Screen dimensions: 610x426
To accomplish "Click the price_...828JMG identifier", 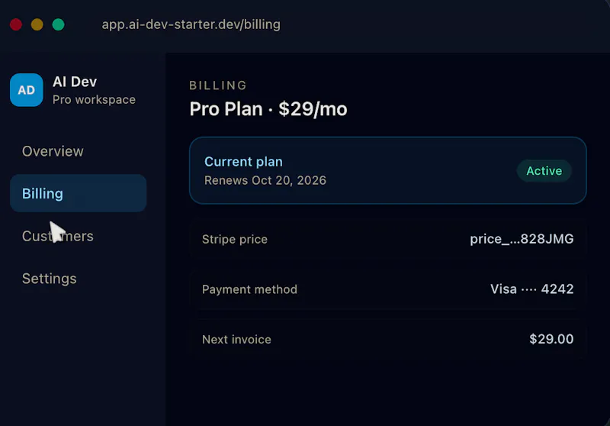I will (x=522, y=239).
